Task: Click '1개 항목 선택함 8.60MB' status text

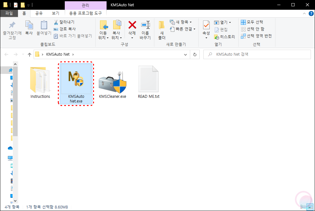Action: tap(47, 207)
